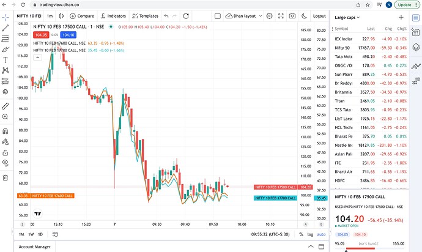Open the go to date calendar icon
Image resolution: width=422 pixels, height=252 pixels.
point(55,234)
